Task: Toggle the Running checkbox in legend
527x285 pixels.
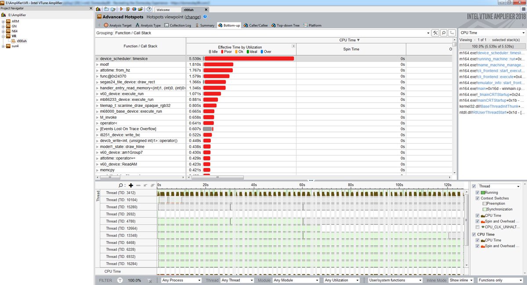Action: 478,192
